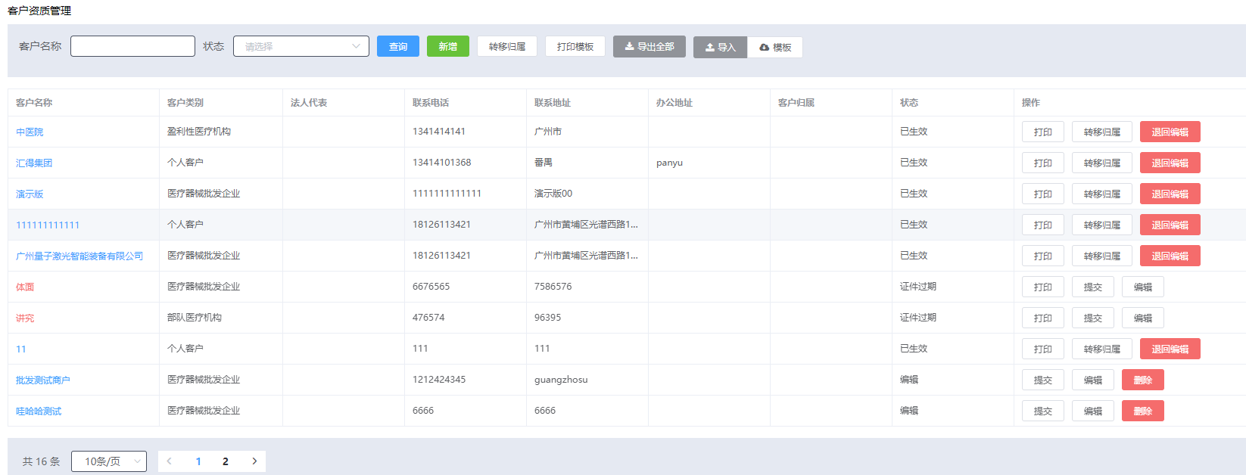Click the previous page arrow
1246x475 pixels.
[x=170, y=461]
